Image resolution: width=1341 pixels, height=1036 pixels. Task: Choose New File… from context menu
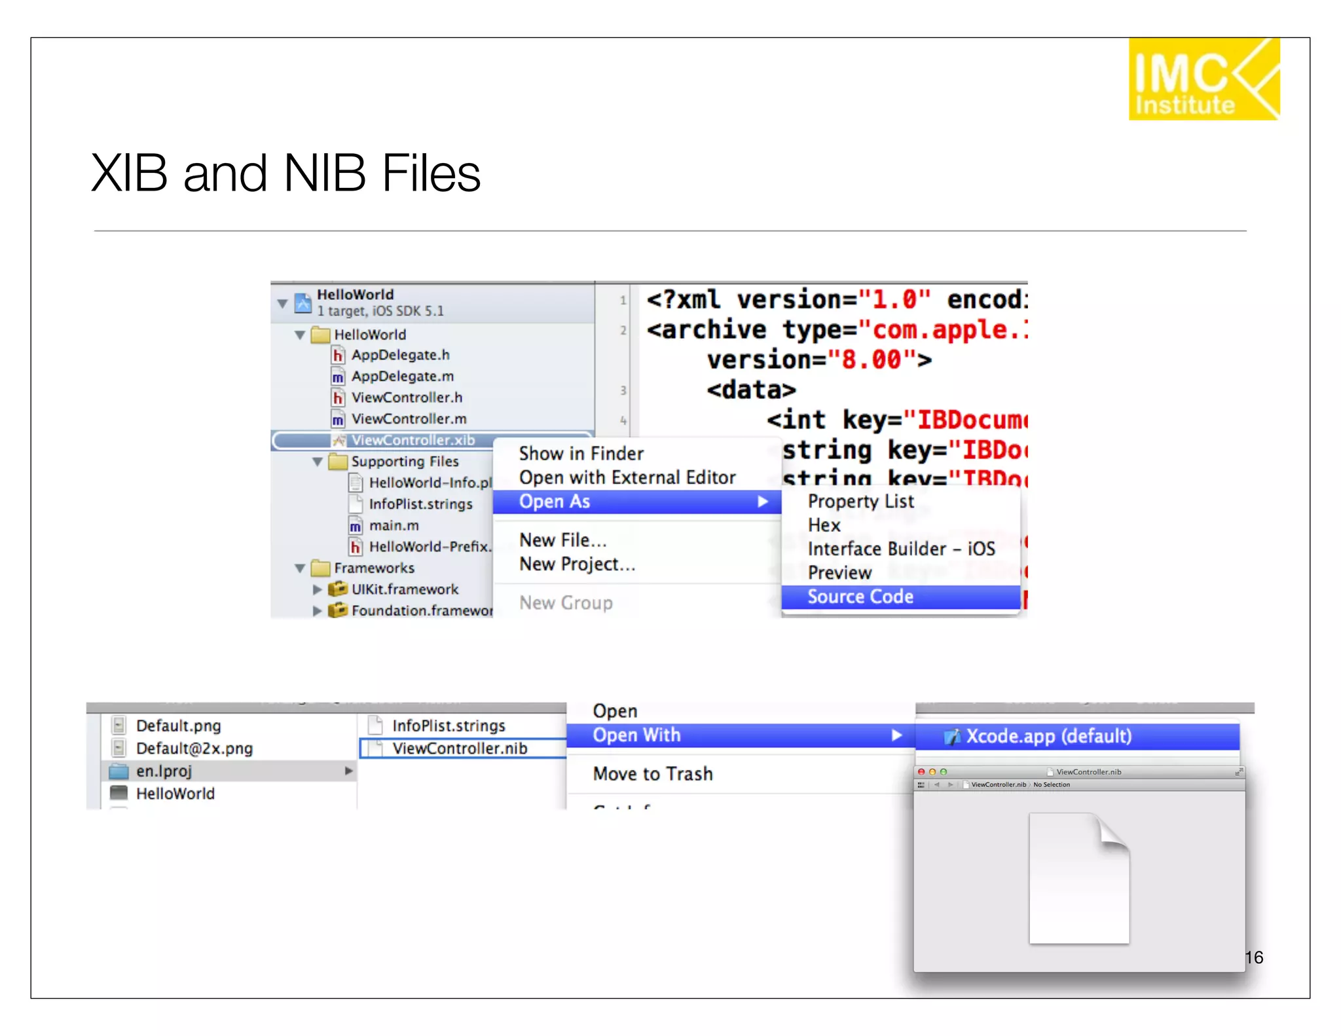coord(563,540)
